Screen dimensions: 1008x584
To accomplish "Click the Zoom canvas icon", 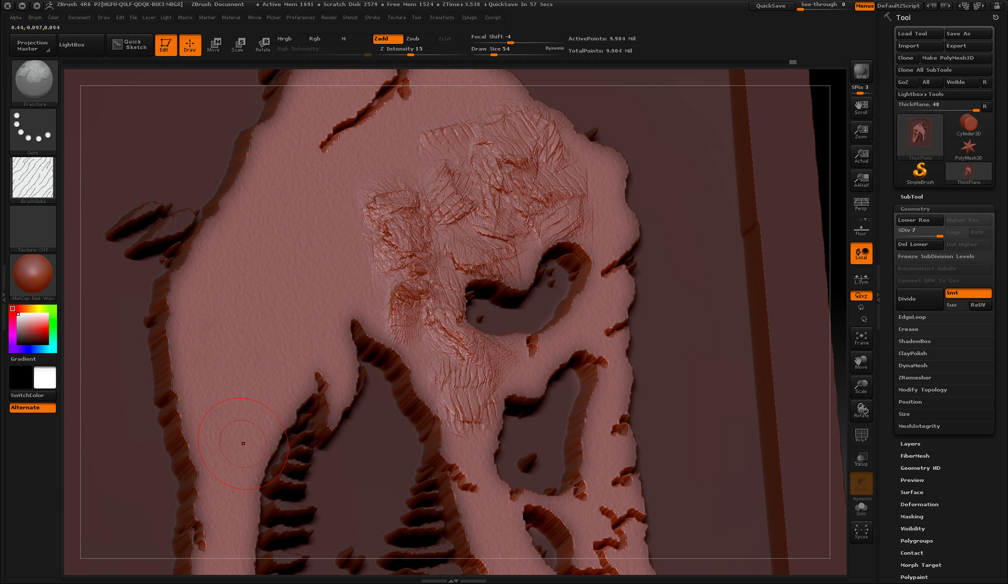I will (x=861, y=131).
